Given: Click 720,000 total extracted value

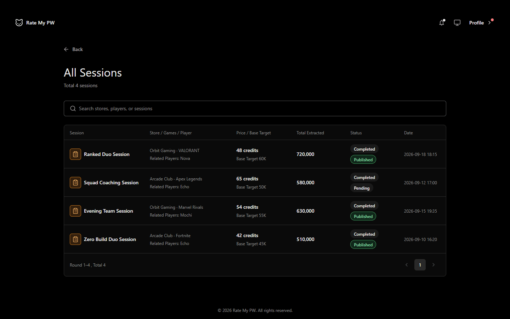Looking at the screenshot, I should click(305, 154).
